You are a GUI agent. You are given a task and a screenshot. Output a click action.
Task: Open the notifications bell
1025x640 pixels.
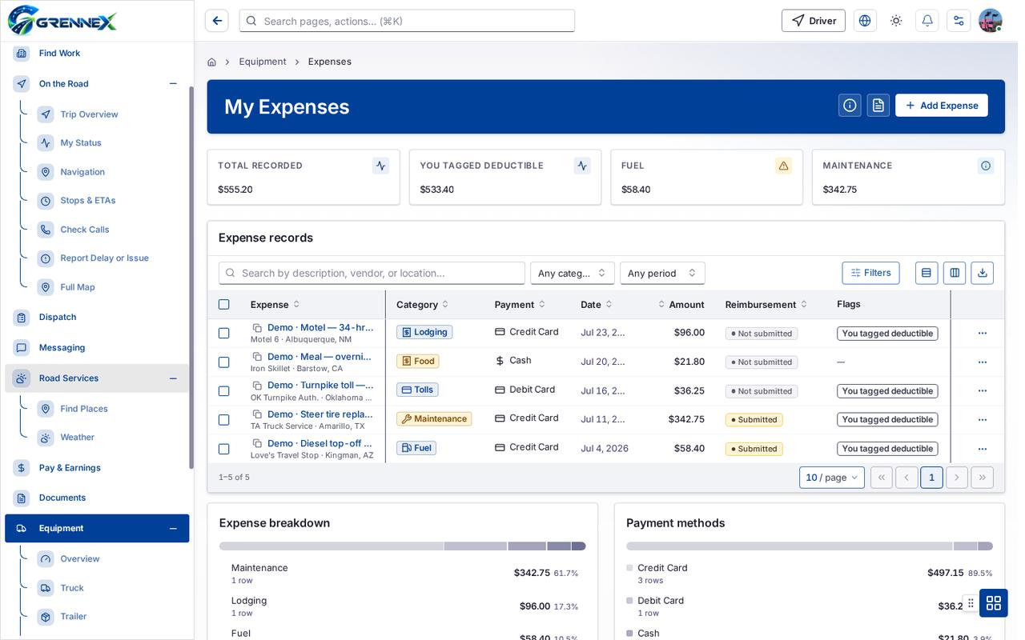[927, 21]
